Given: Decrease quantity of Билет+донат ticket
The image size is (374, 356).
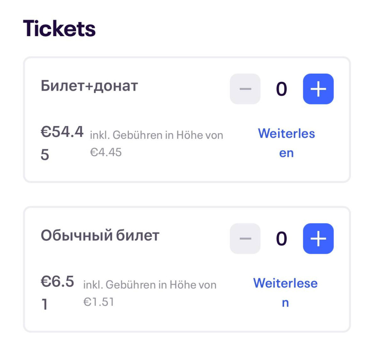Looking at the screenshot, I should (x=245, y=89).
